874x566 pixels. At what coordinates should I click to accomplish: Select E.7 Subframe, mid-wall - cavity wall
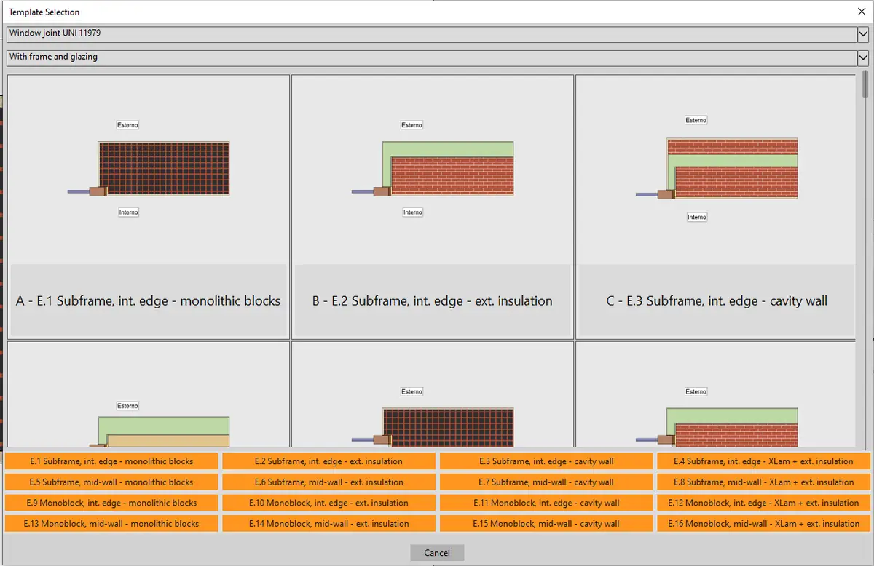tap(546, 482)
